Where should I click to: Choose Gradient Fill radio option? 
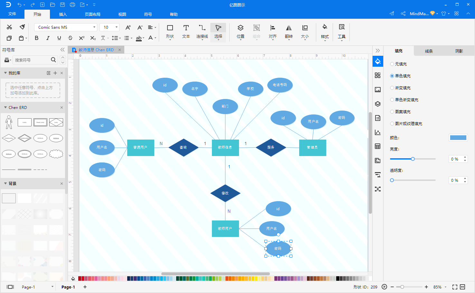pyautogui.click(x=392, y=88)
